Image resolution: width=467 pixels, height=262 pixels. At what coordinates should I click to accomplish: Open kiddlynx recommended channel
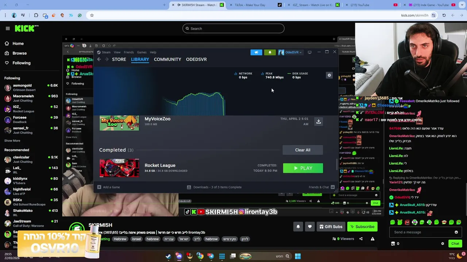[x=31, y=181]
